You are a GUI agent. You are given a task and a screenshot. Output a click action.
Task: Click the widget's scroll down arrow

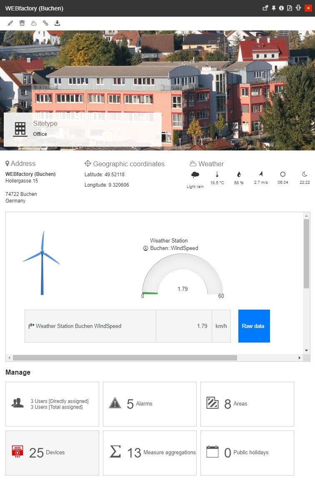pos(307,350)
